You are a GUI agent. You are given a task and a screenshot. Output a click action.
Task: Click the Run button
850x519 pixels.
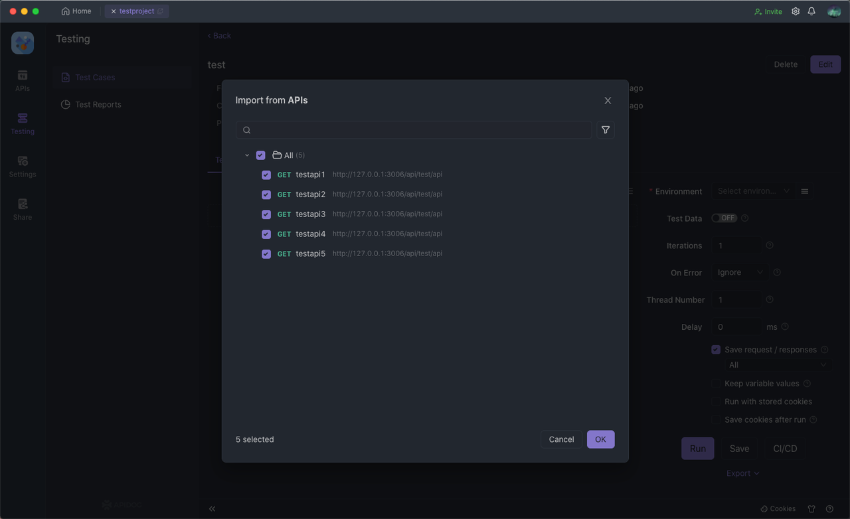pos(698,449)
